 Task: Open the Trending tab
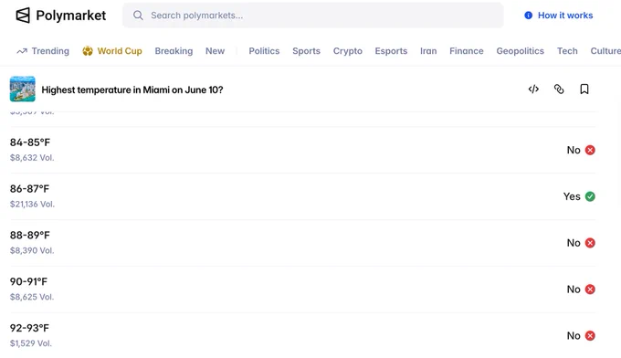pos(43,51)
